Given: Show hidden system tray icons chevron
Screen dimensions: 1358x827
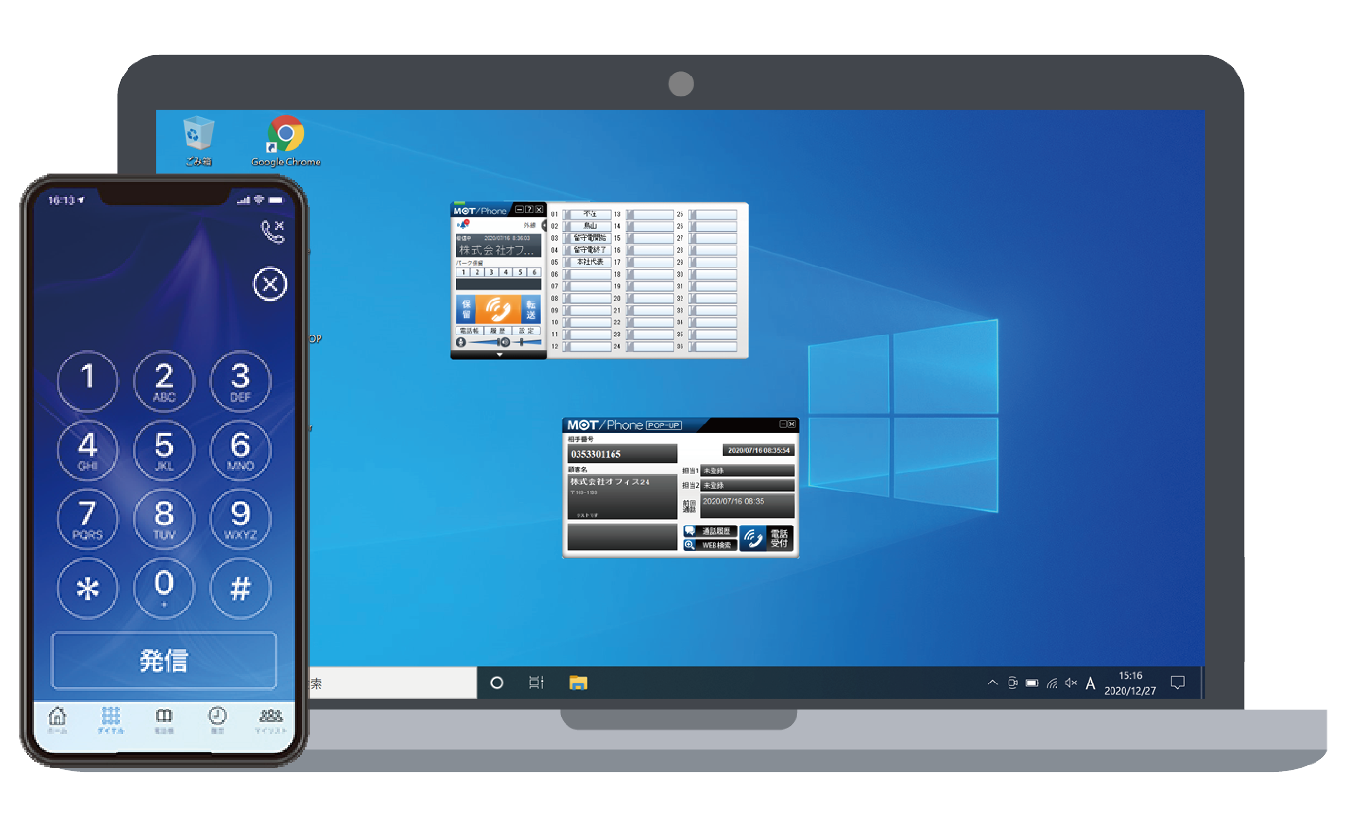Looking at the screenshot, I should 992,683.
